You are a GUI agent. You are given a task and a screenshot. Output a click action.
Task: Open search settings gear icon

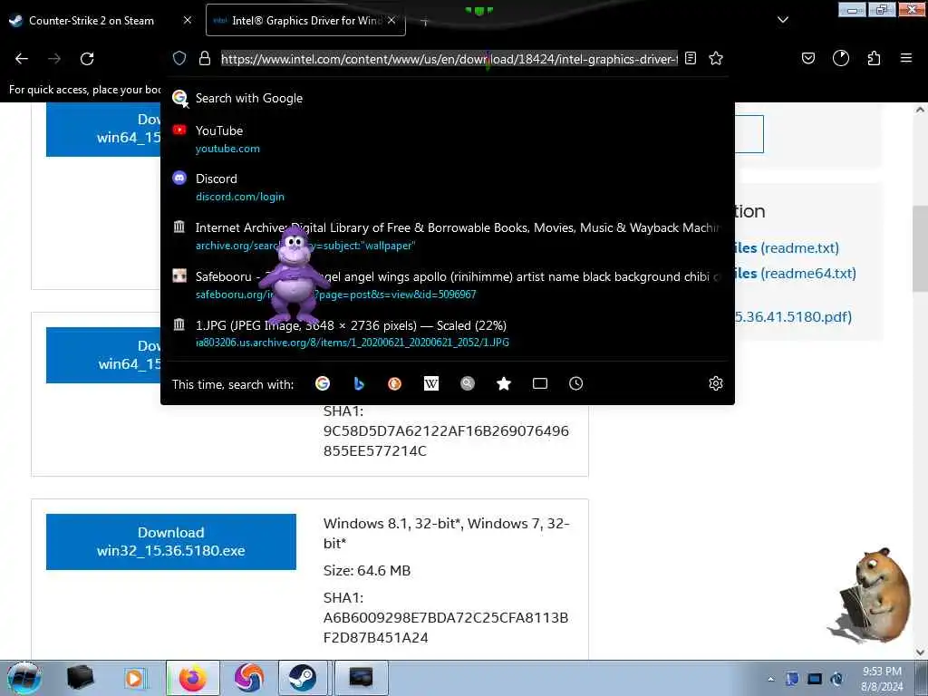click(716, 383)
